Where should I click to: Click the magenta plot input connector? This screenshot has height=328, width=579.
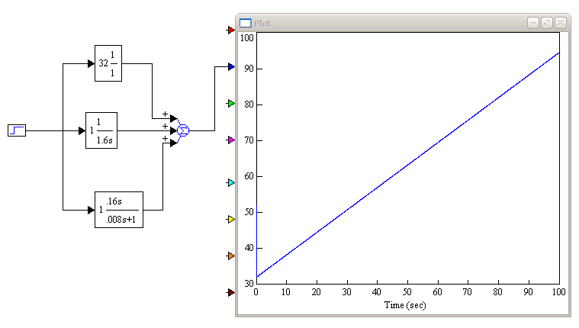[231, 140]
